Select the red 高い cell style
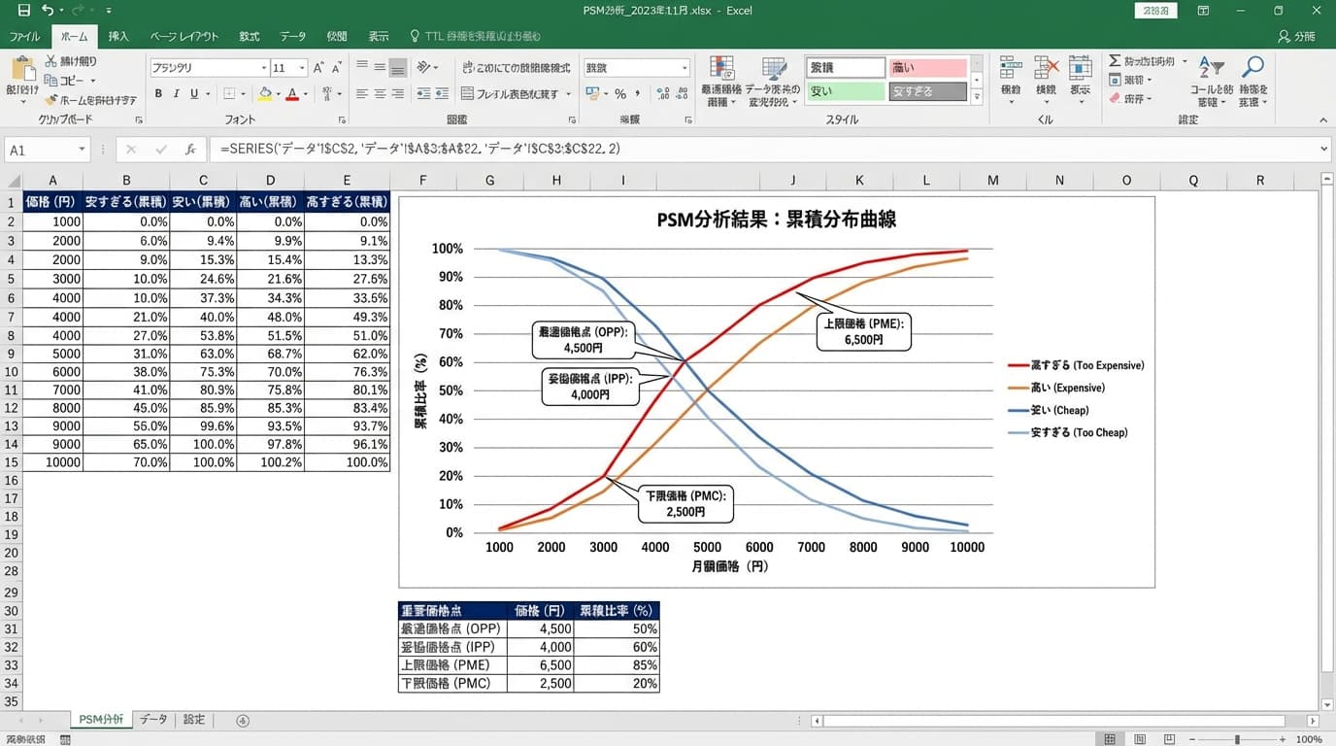Screen dimensions: 1336x746 coord(927,68)
